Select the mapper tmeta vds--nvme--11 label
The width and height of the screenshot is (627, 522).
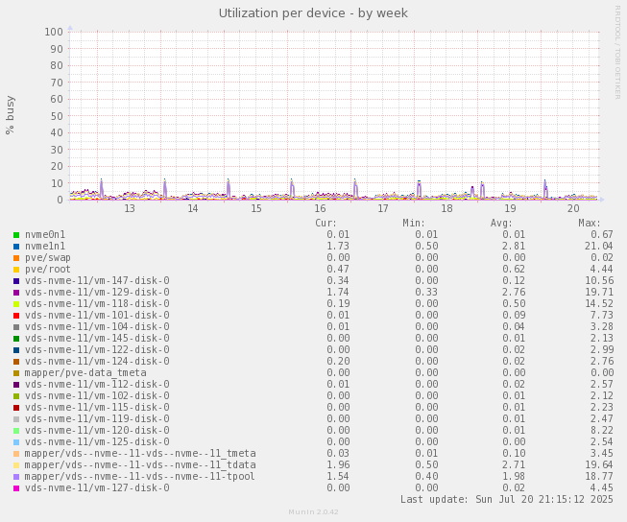pos(140,453)
